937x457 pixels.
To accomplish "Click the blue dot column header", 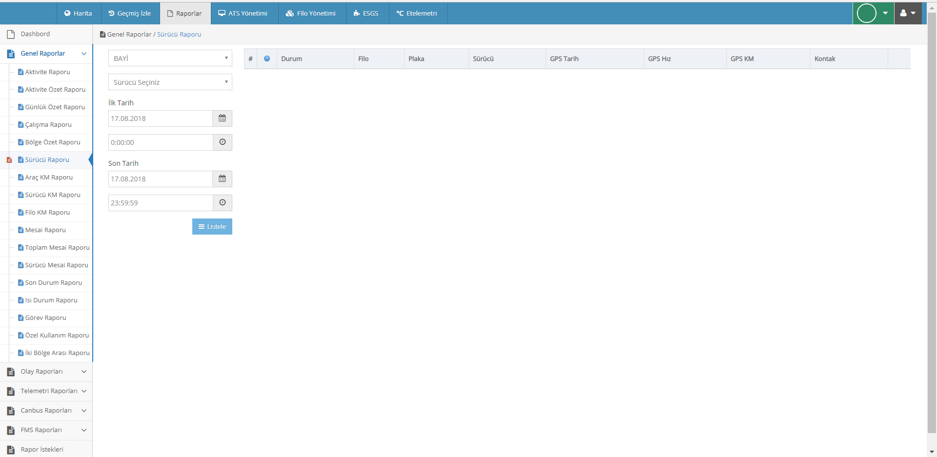I will [x=267, y=59].
